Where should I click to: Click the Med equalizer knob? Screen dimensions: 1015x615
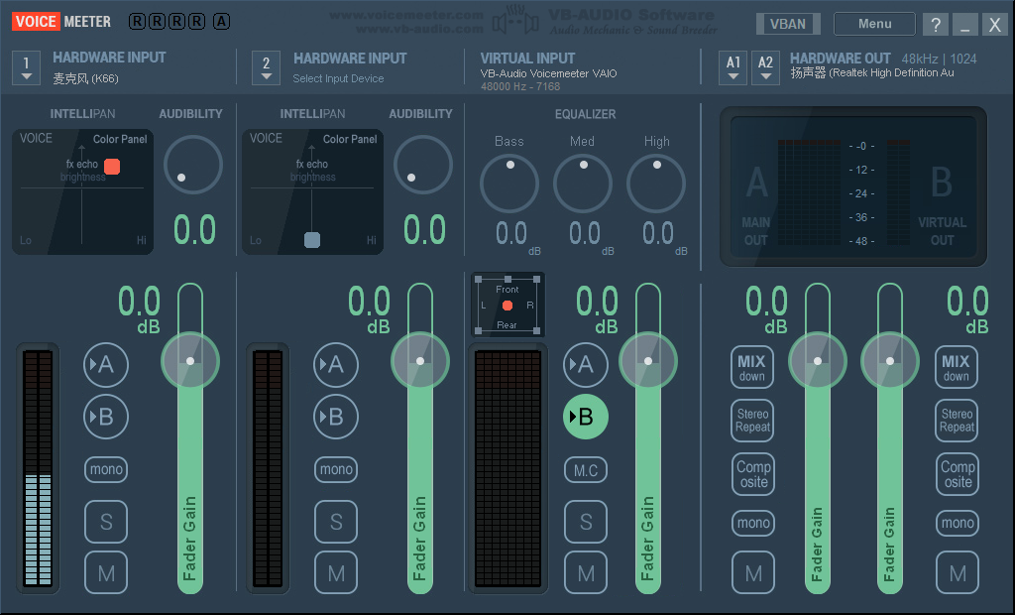coord(583,184)
